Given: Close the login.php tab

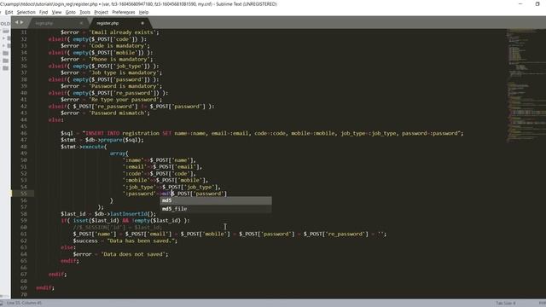Looking at the screenshot, I should (x=81, y=23).
